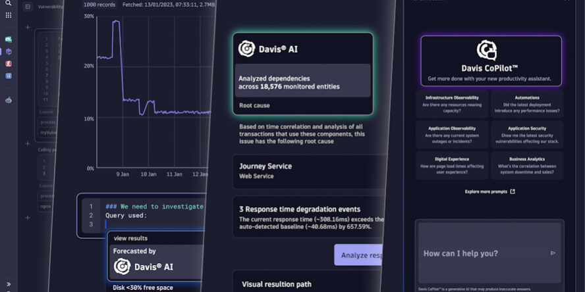This screenshot has width=585, height=292.
Task: Select Application Observability prompt card
Action: 452,135
